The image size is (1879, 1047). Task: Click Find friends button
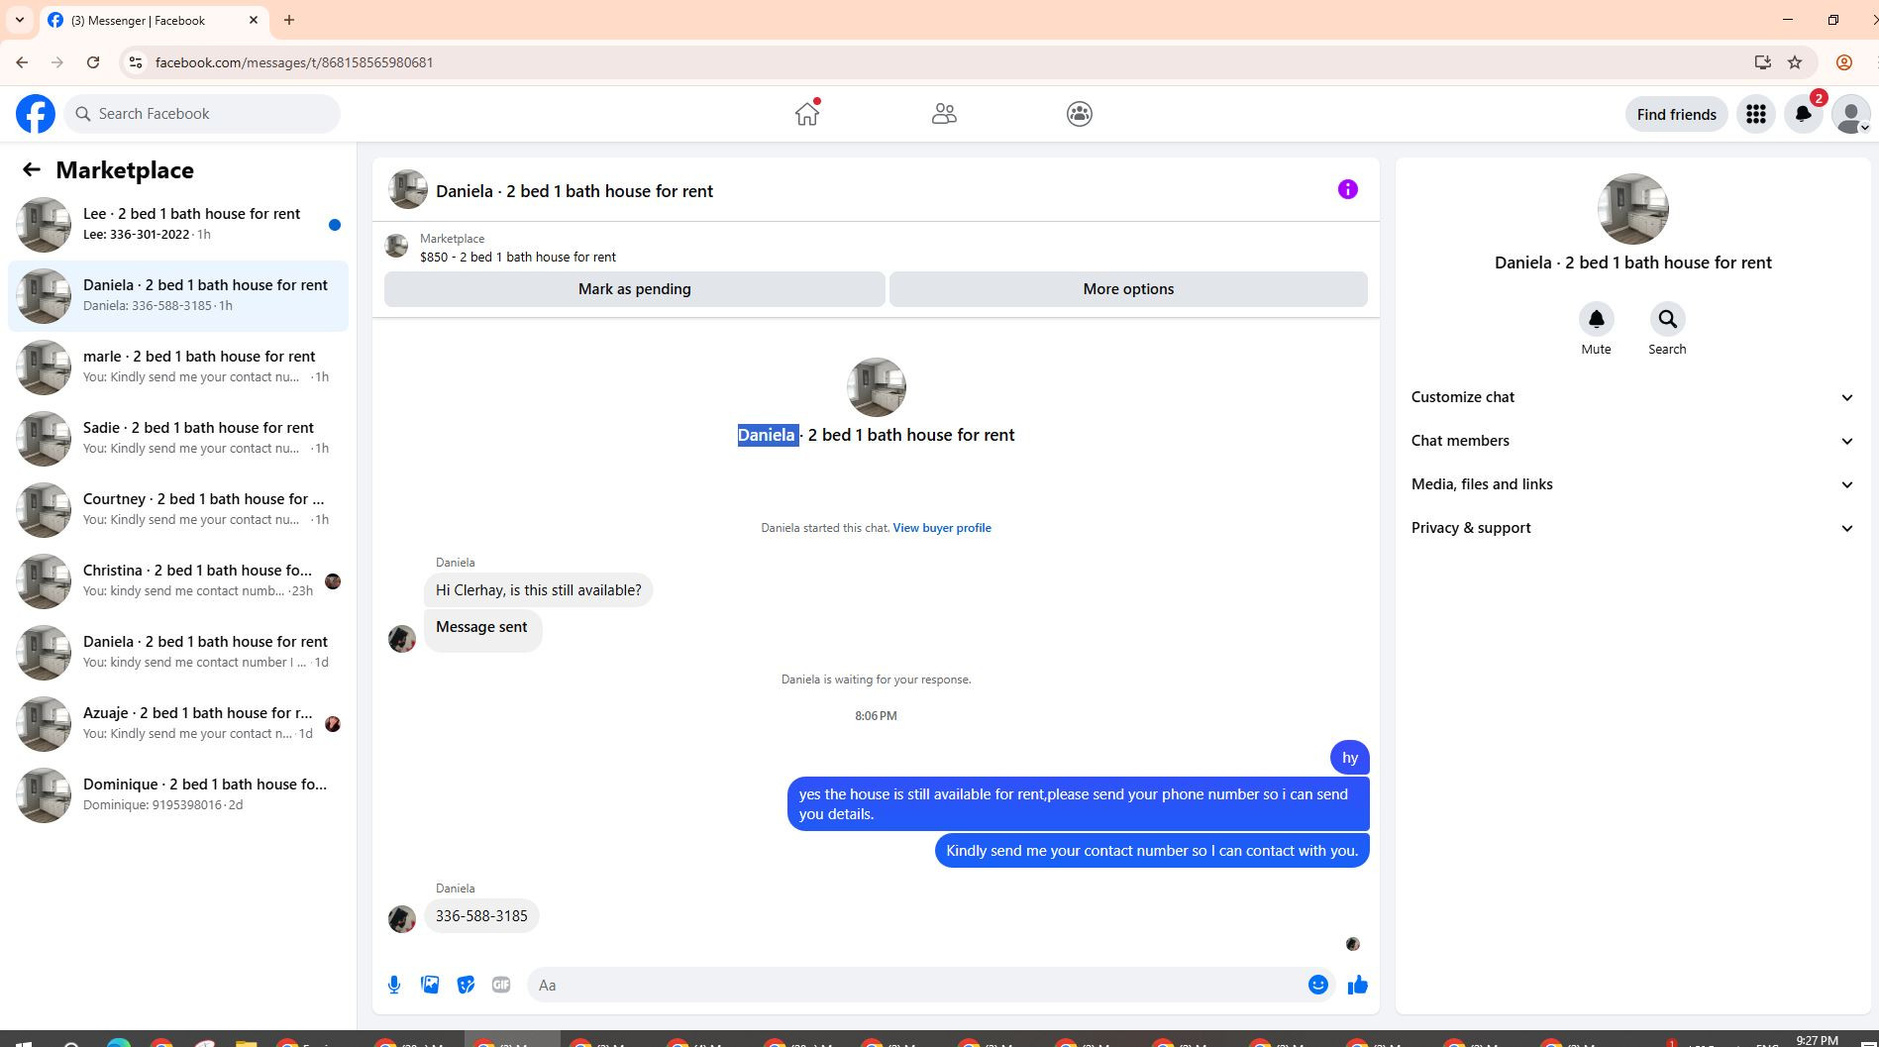[x=1676, y=114]
